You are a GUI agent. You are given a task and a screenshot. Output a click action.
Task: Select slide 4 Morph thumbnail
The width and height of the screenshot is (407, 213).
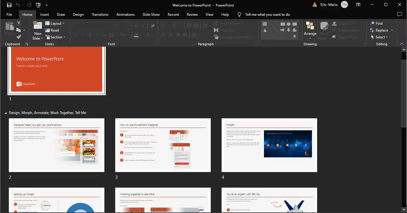[x=269, y=145]
